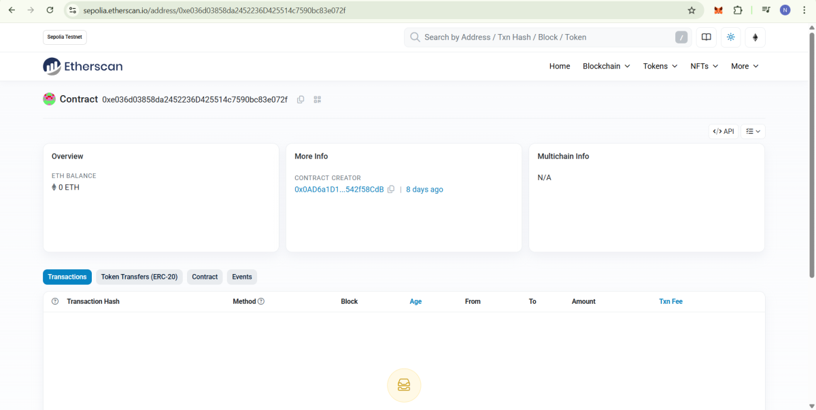Click the API button
This screenshot has height=410, width=816.
723,131
